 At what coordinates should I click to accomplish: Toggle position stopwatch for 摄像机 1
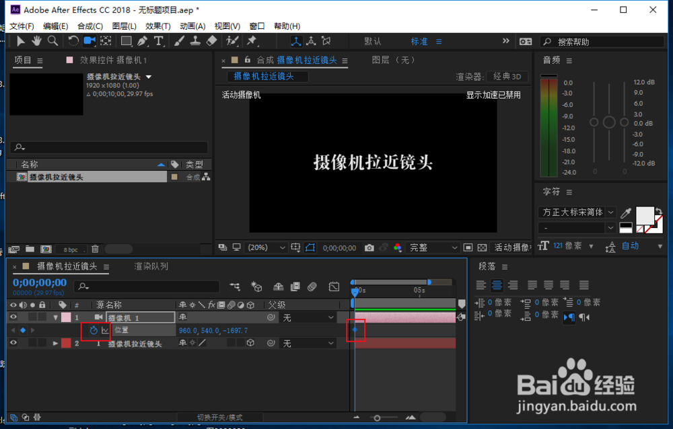click(94, 330)
